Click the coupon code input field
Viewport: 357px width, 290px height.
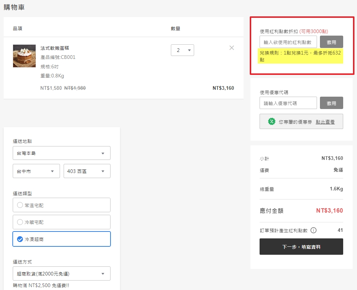tap(288, 103)
